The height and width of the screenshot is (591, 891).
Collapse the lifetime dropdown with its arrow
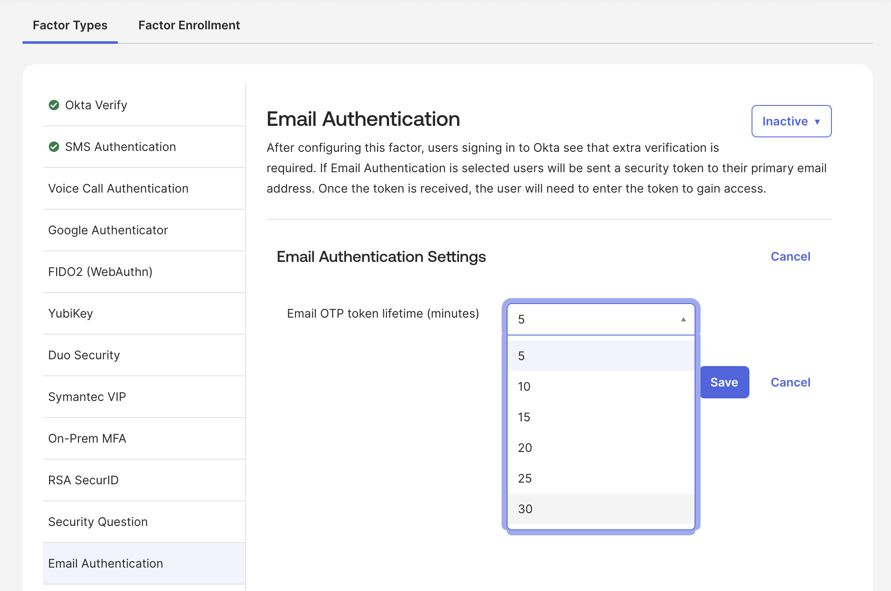click(684, 319)
